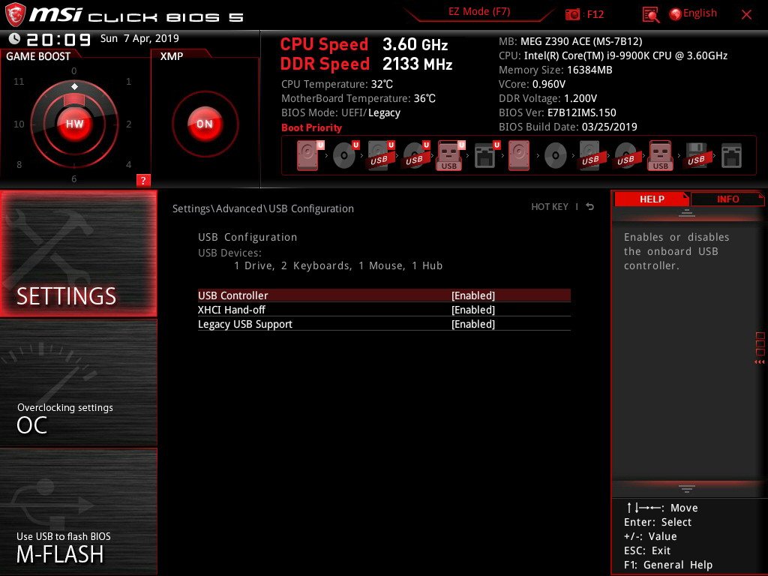
Task: Click the Settings\Advanced\USB Configuration breadcrumb
Action: (263, 208)
